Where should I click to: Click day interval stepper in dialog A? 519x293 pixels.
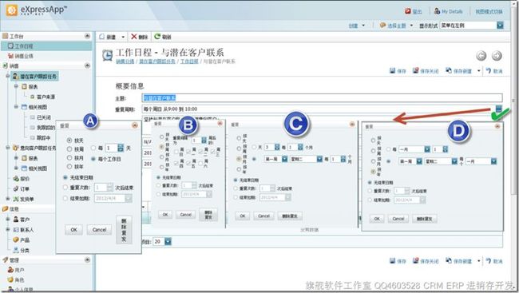121,148
